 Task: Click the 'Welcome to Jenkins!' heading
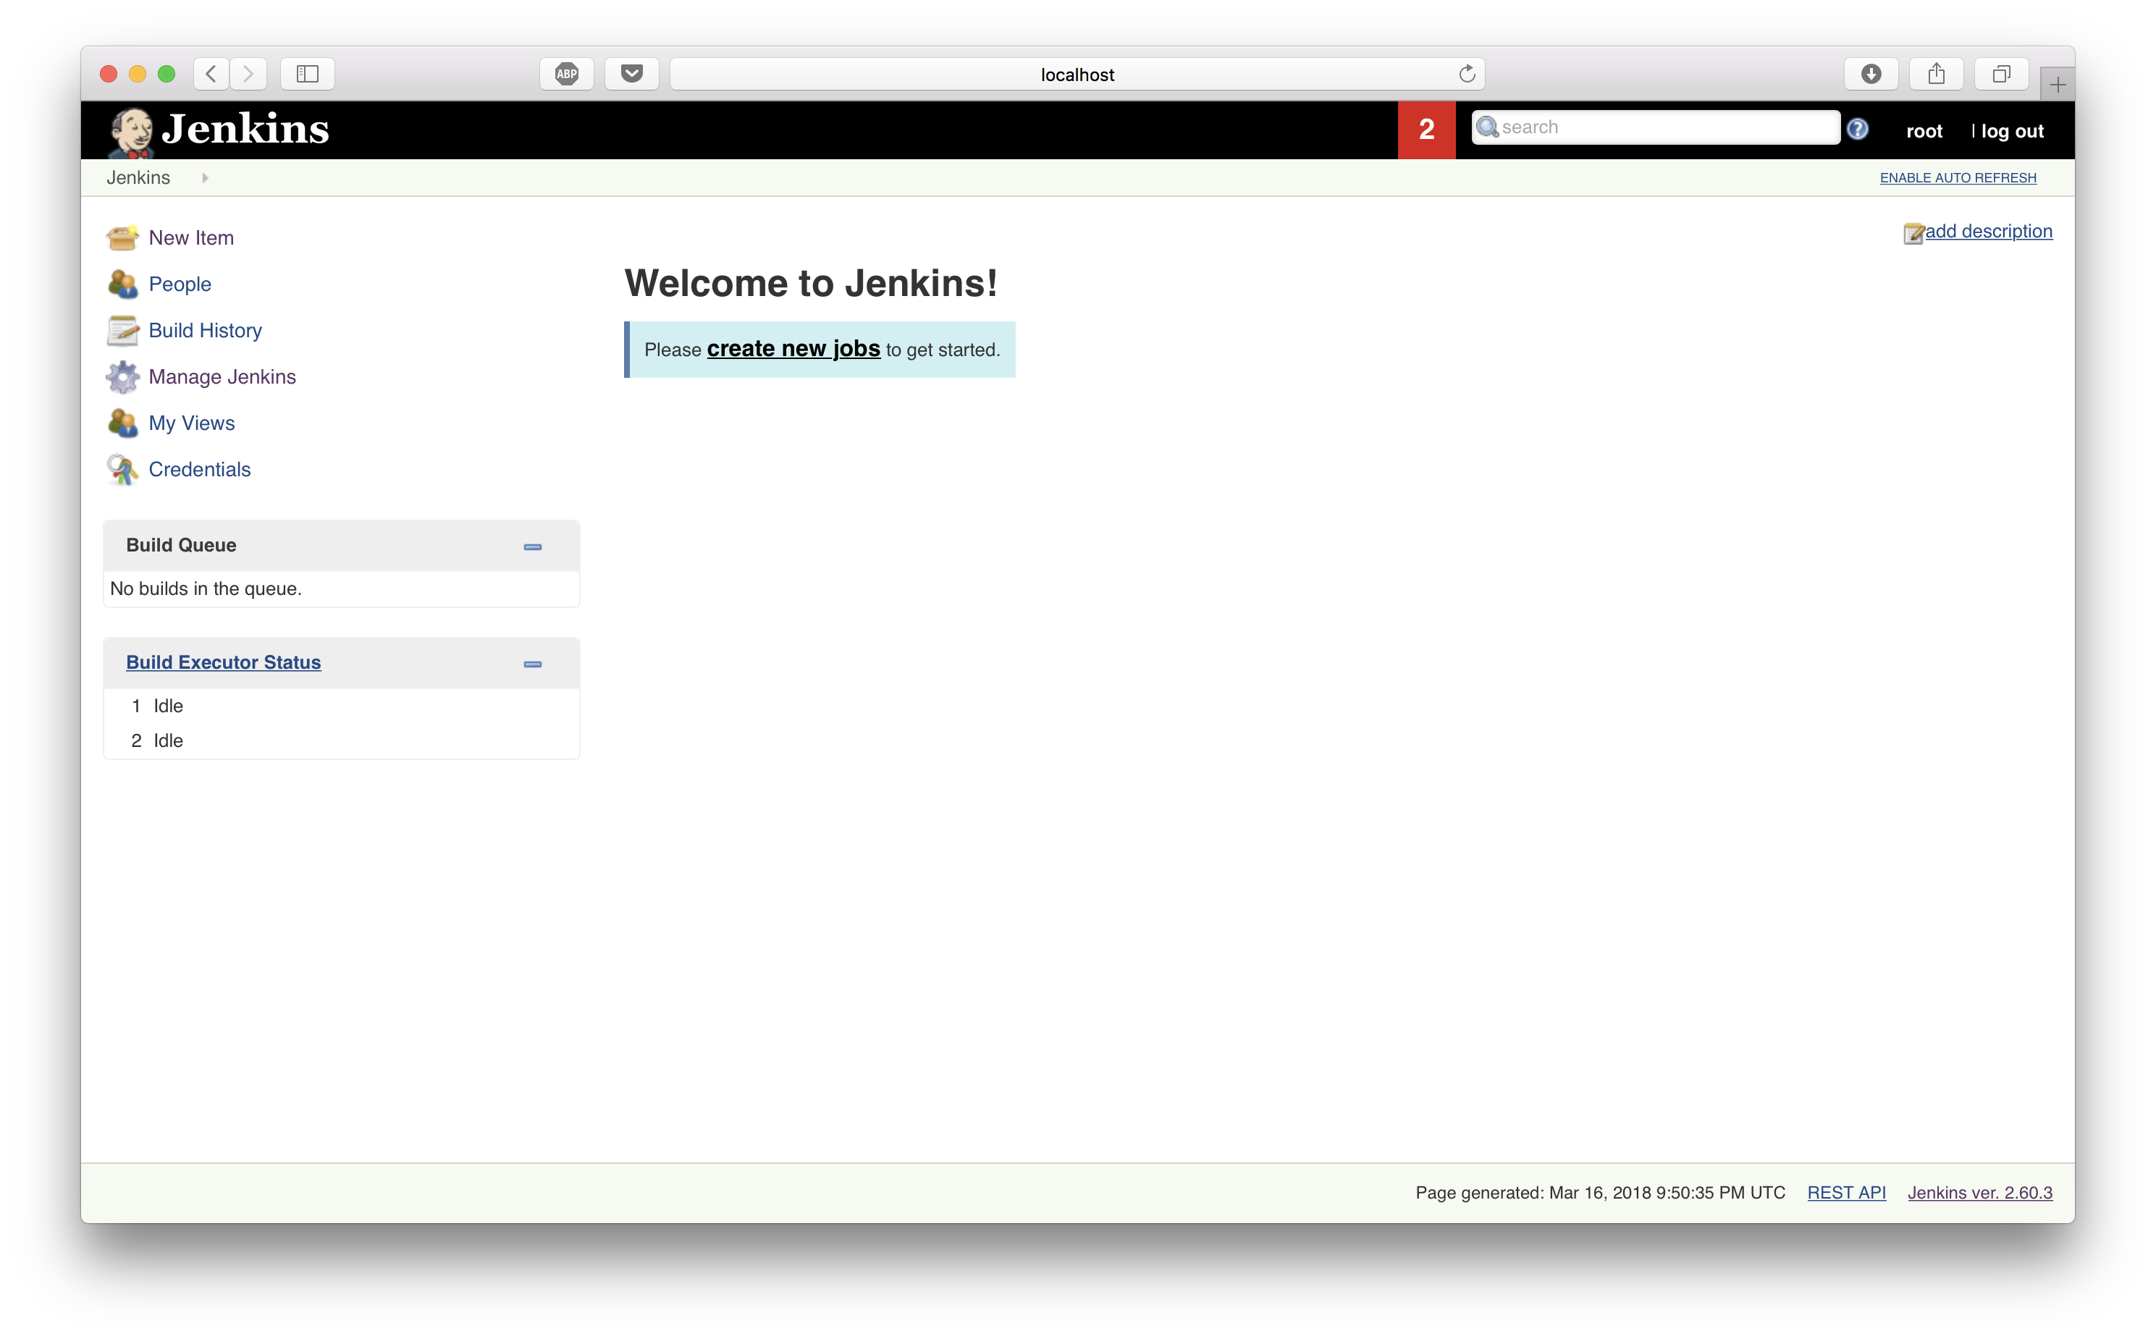[811, 284]
